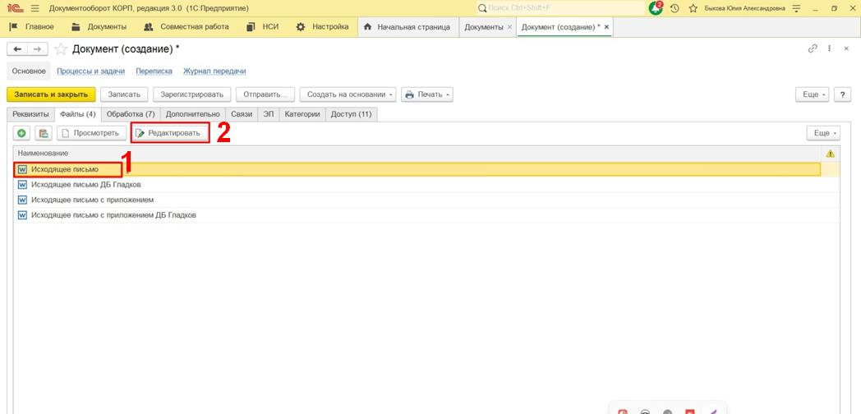Click the back navigation arrow

[x=16, y=49]
